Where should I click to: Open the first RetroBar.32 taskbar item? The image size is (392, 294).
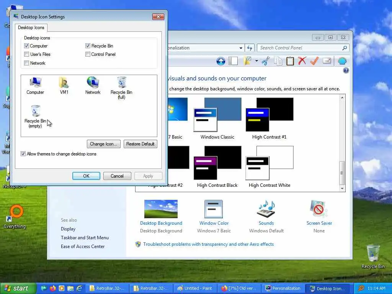tap(107, 288)
